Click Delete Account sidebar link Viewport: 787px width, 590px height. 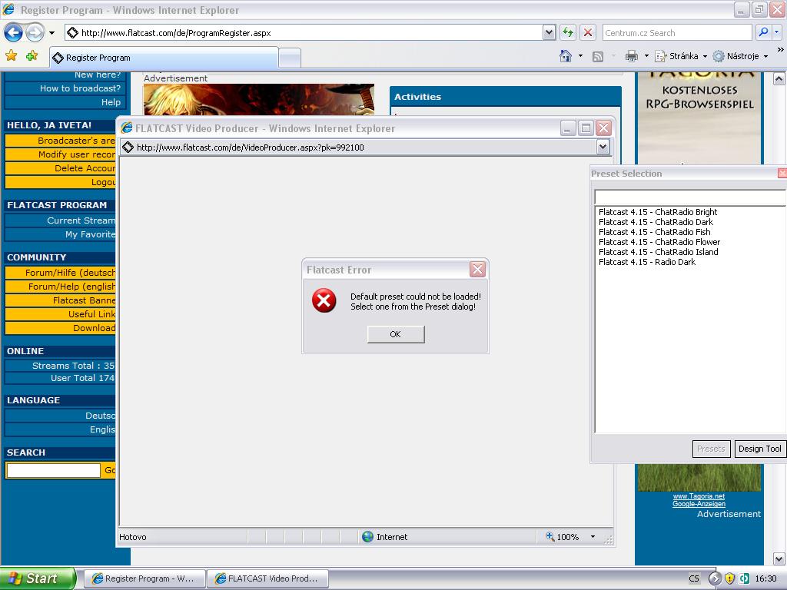60,168
